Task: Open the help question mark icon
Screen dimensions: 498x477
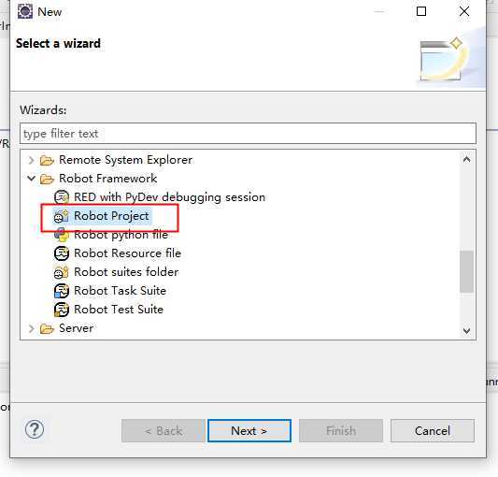Action: click(35, 429)
